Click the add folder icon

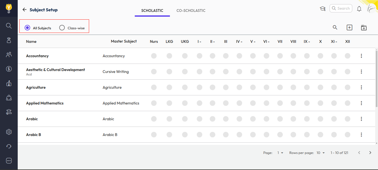click(x=364, y=28)
